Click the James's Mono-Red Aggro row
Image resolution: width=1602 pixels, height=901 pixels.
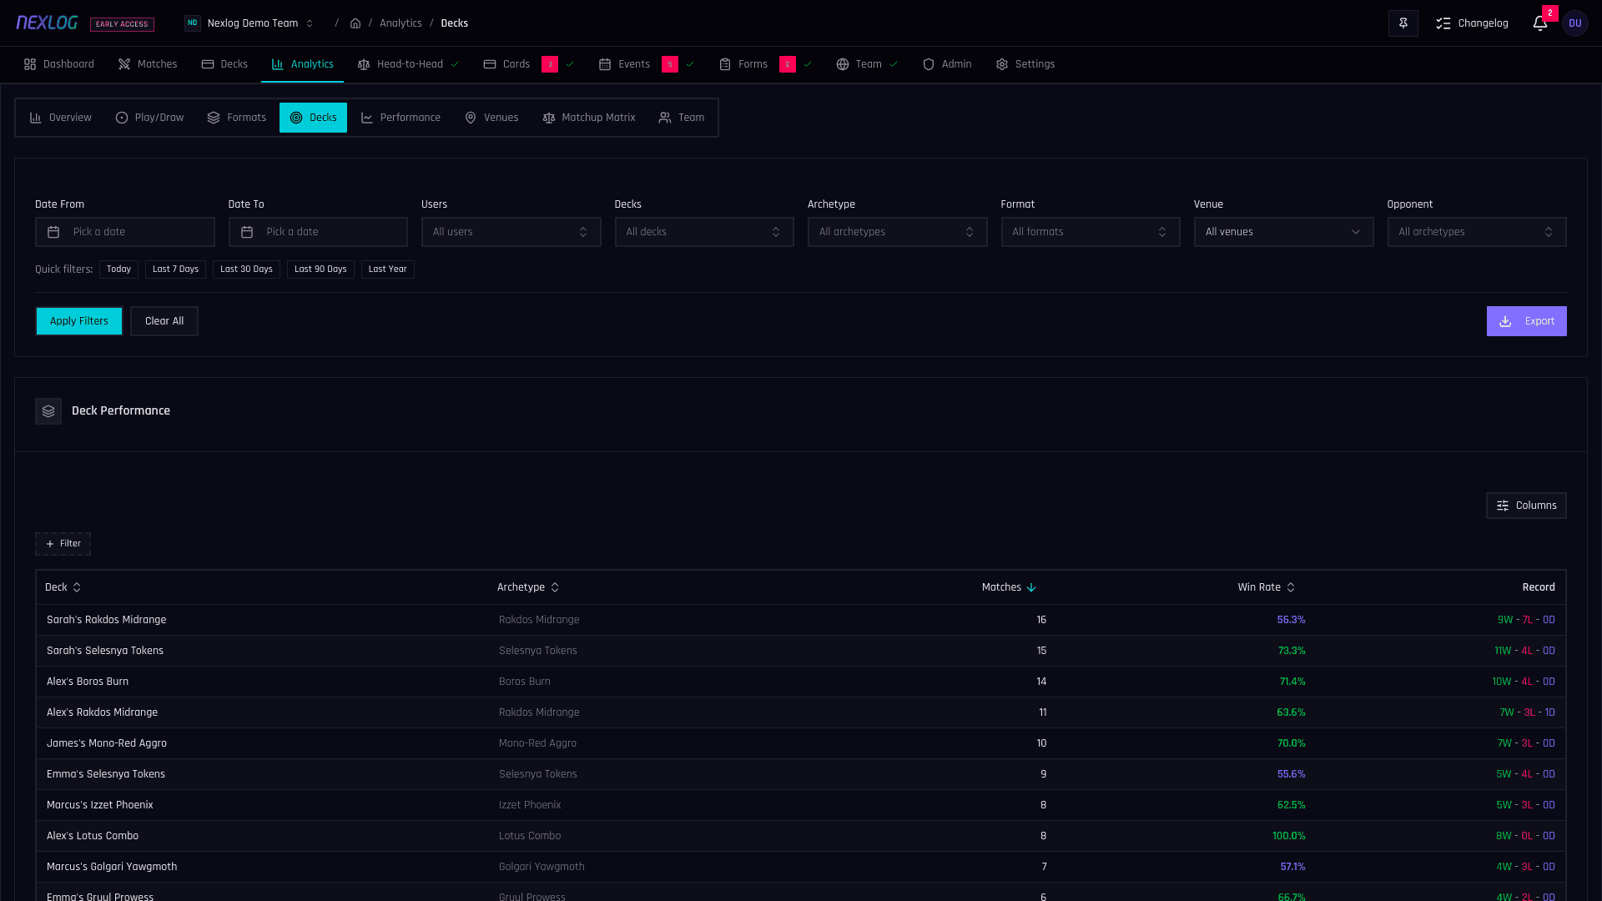coord(801,743)
